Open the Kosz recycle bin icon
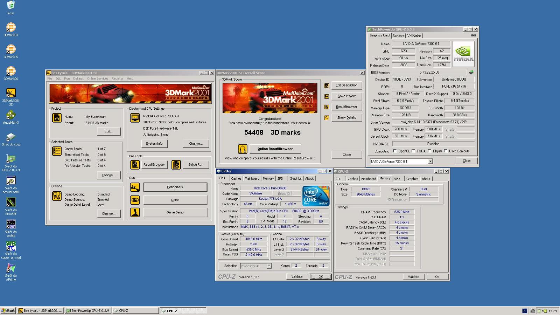The height and width of the screenshot is (315, 560). coord(11,6)
